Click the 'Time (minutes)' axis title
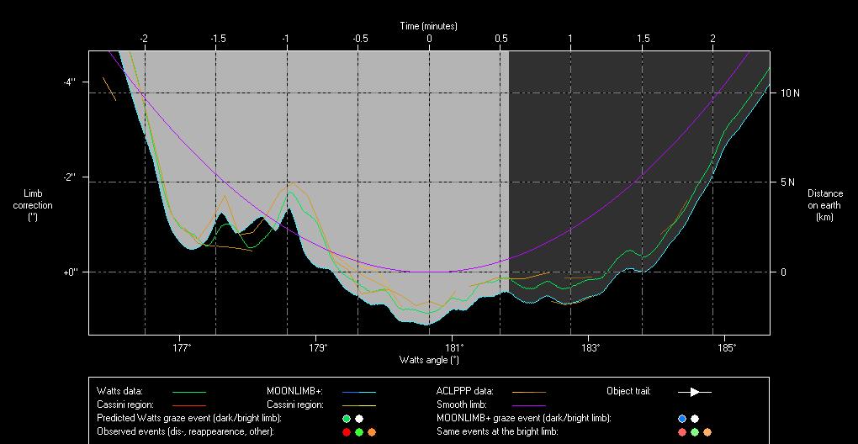Screen dimensions: 858x444 pyautogui.click(x=429, y=26)
